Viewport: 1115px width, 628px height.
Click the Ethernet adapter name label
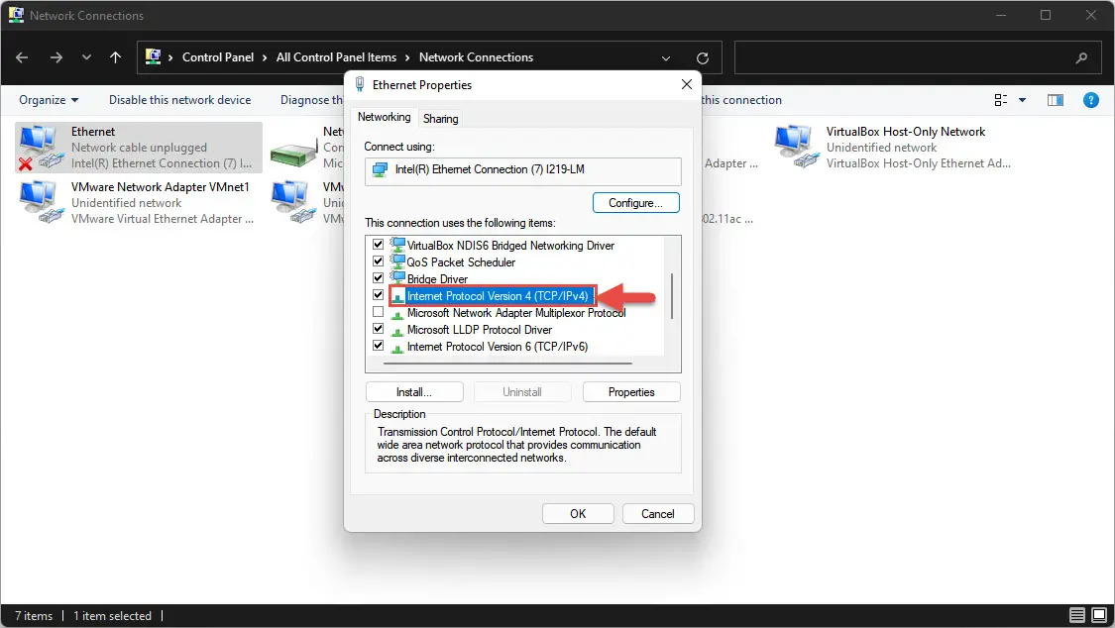(93, 132)
